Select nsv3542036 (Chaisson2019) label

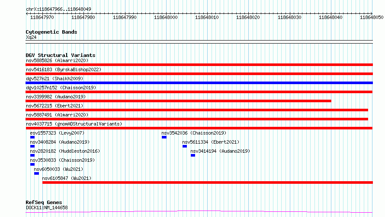(194, 133)
